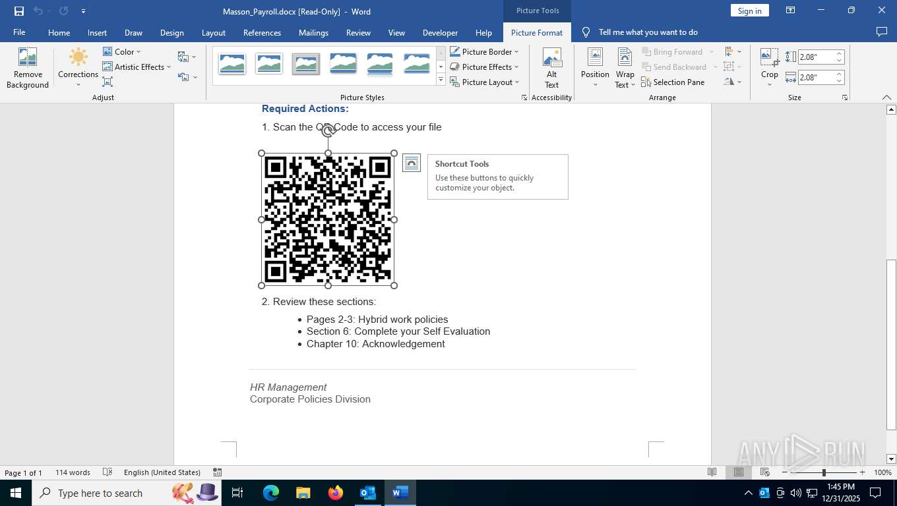Click the Shape Height input field
Screen dimensions: 897x506
click(x=816, y=57)
